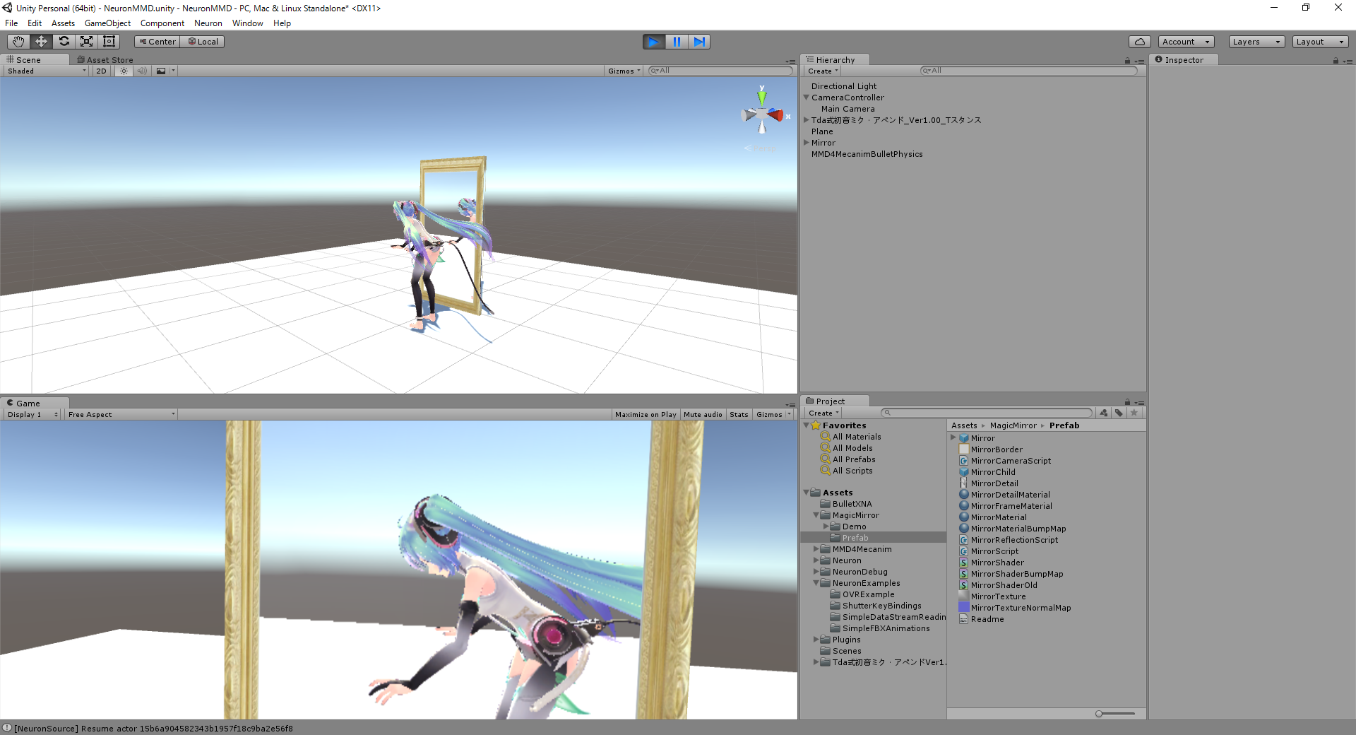This screenshot has height=735, width=1356.
Task: Enter Play mode
Action: click(x=653, y=42)
